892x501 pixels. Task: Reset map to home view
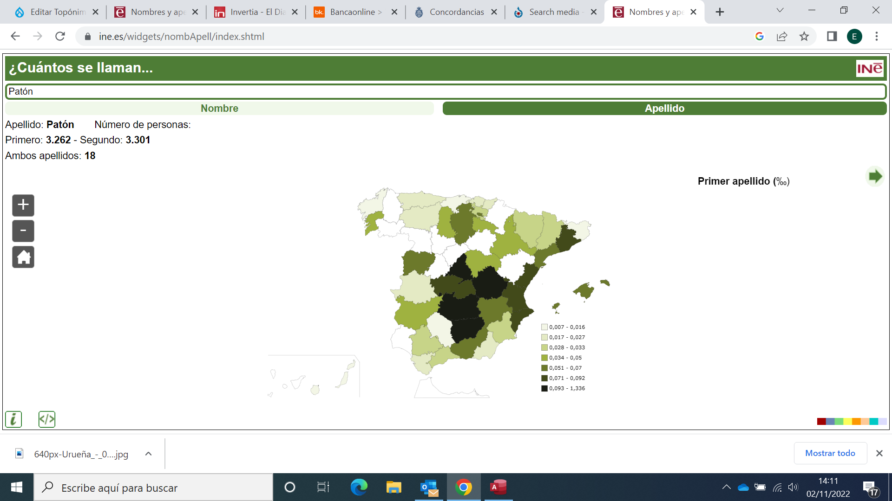pos(23,257)
